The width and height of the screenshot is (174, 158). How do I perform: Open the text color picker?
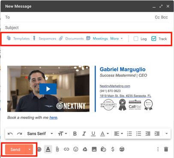(x=105, y=134)
